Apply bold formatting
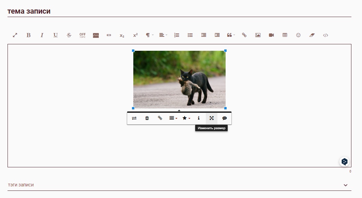 click(x=28, y=35)
